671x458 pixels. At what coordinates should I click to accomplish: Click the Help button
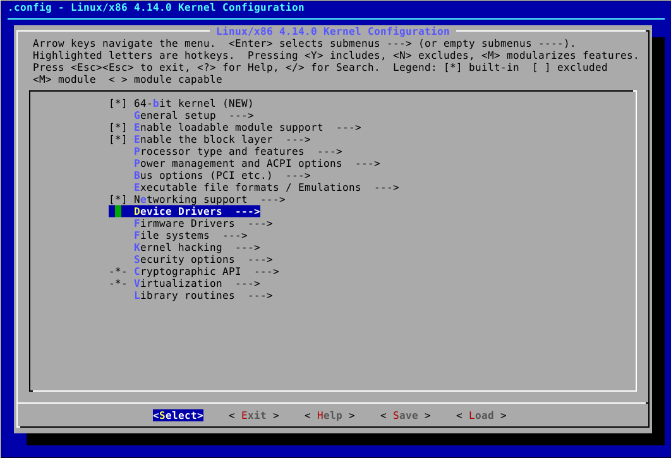pyautogui.click(x=329, y=415)
